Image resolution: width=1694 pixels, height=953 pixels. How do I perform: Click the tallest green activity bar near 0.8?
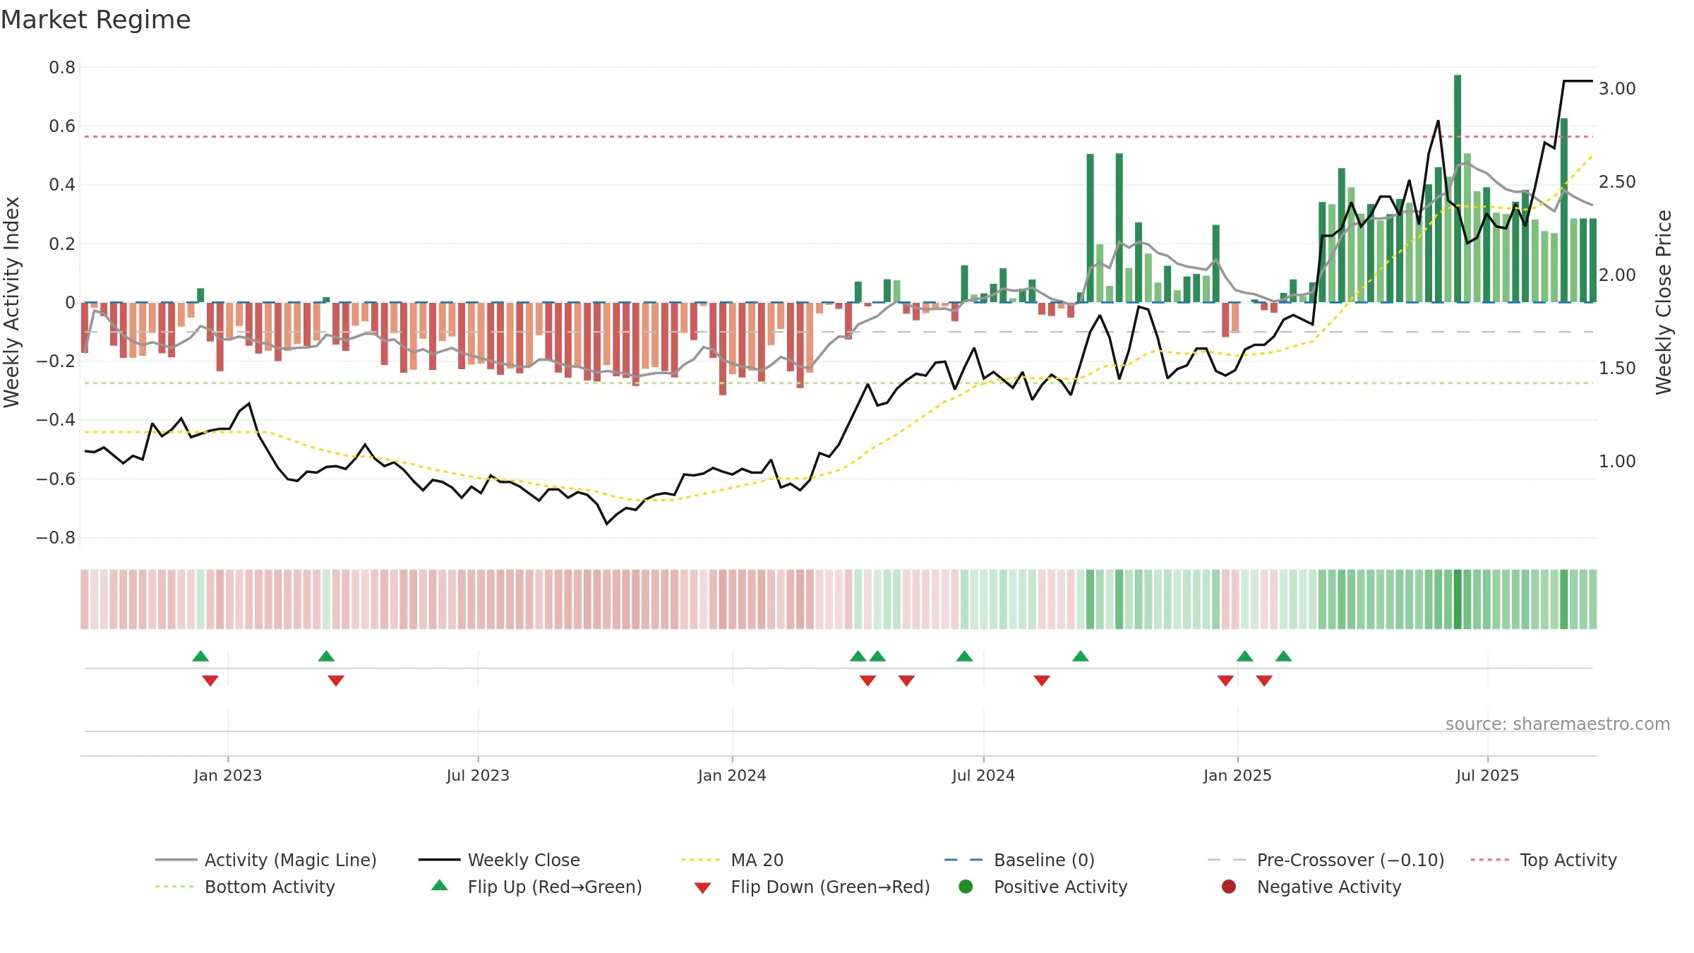(1458, 188)
